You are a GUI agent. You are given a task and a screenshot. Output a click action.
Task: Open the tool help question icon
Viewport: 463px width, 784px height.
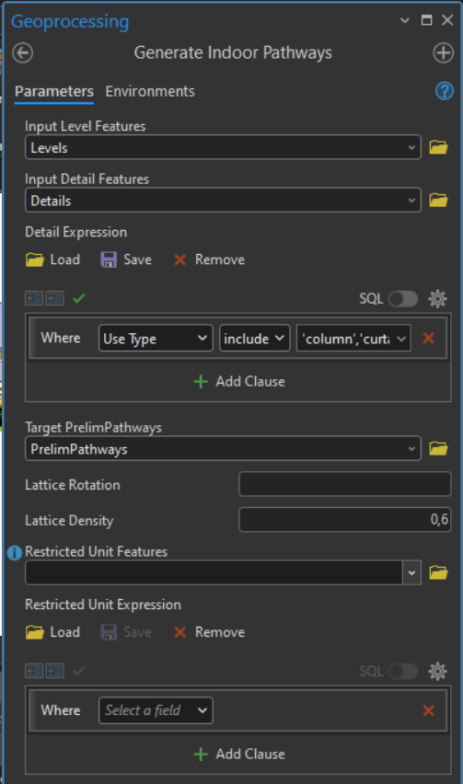click(x=444, y=91)
